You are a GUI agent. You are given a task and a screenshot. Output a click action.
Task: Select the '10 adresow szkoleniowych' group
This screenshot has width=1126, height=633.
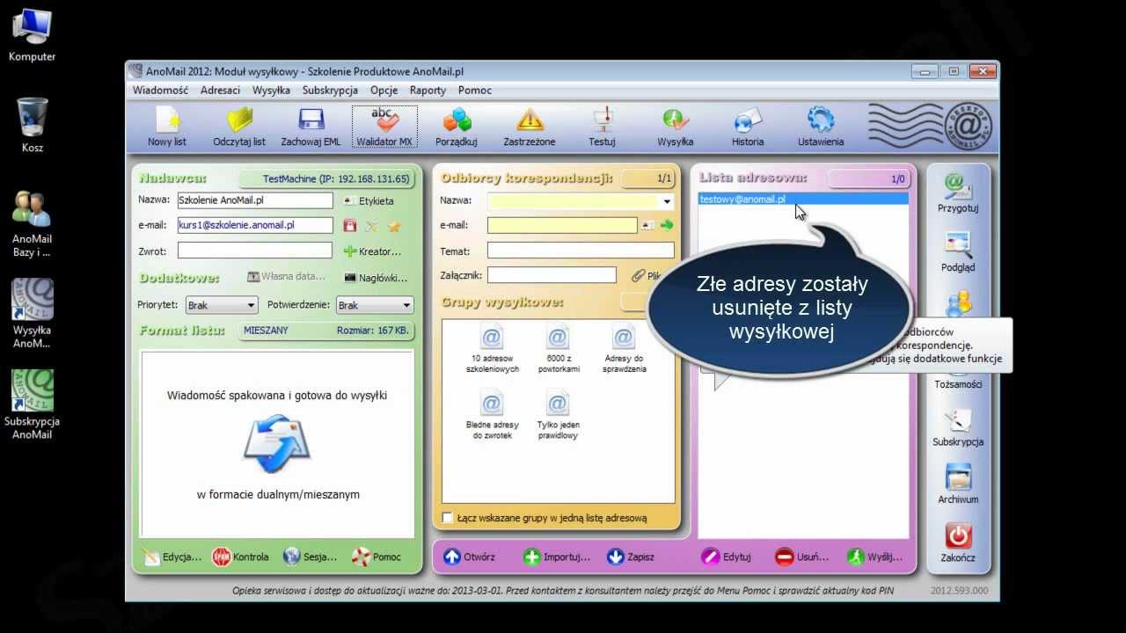pos(492,349)
